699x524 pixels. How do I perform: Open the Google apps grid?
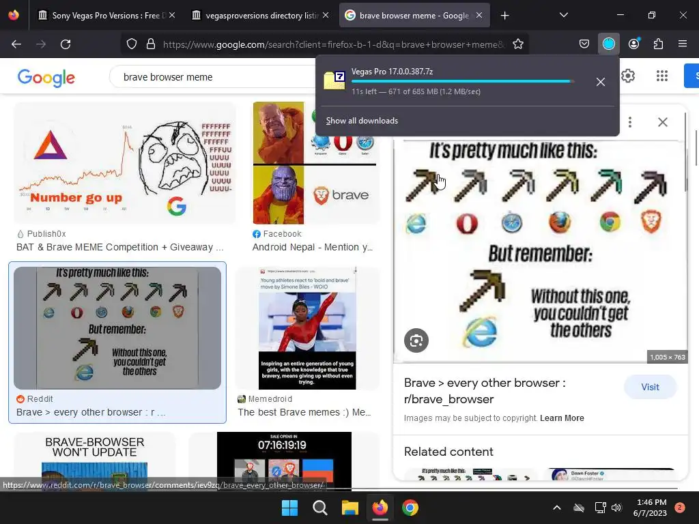tap(662, 76)
